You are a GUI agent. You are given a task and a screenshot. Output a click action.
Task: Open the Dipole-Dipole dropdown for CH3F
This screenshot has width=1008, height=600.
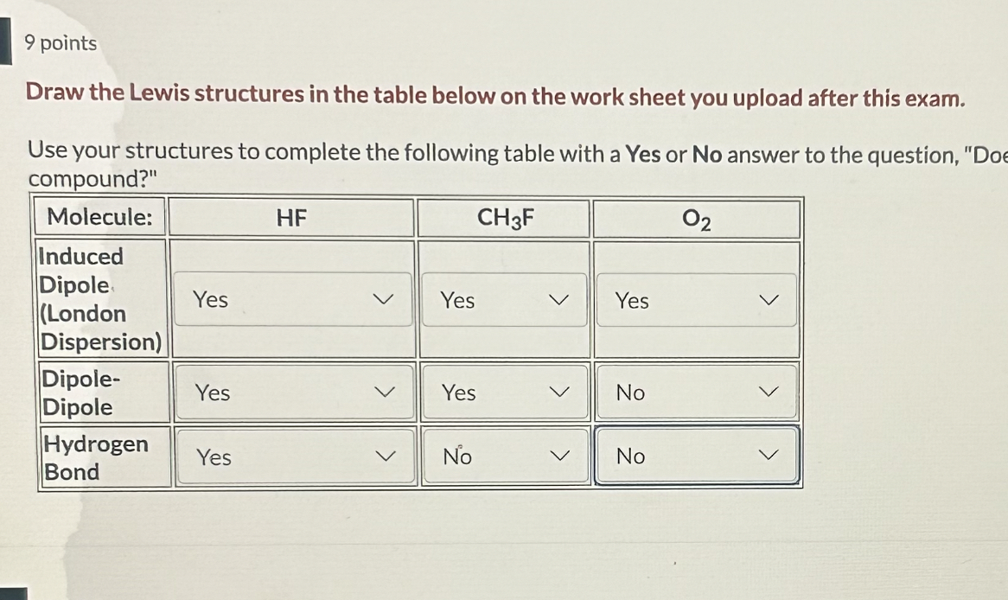(x=504, y=393)
